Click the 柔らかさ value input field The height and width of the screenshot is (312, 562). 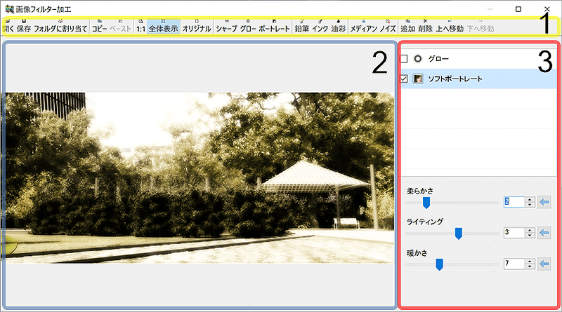pyautogui.click(x=514, y=202)
